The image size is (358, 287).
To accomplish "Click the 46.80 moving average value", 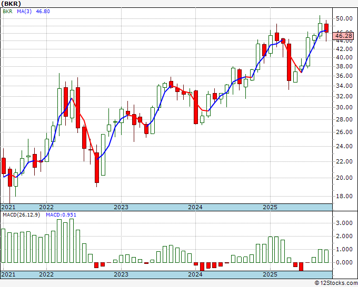I will point(43,12).
